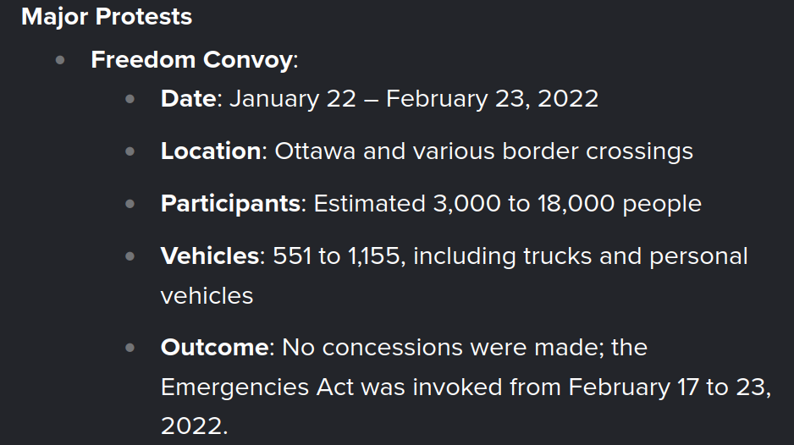This screenshot has width=794, height=445.
Task: Click the bold "Outcome" label
Action: tap(214, 348)
